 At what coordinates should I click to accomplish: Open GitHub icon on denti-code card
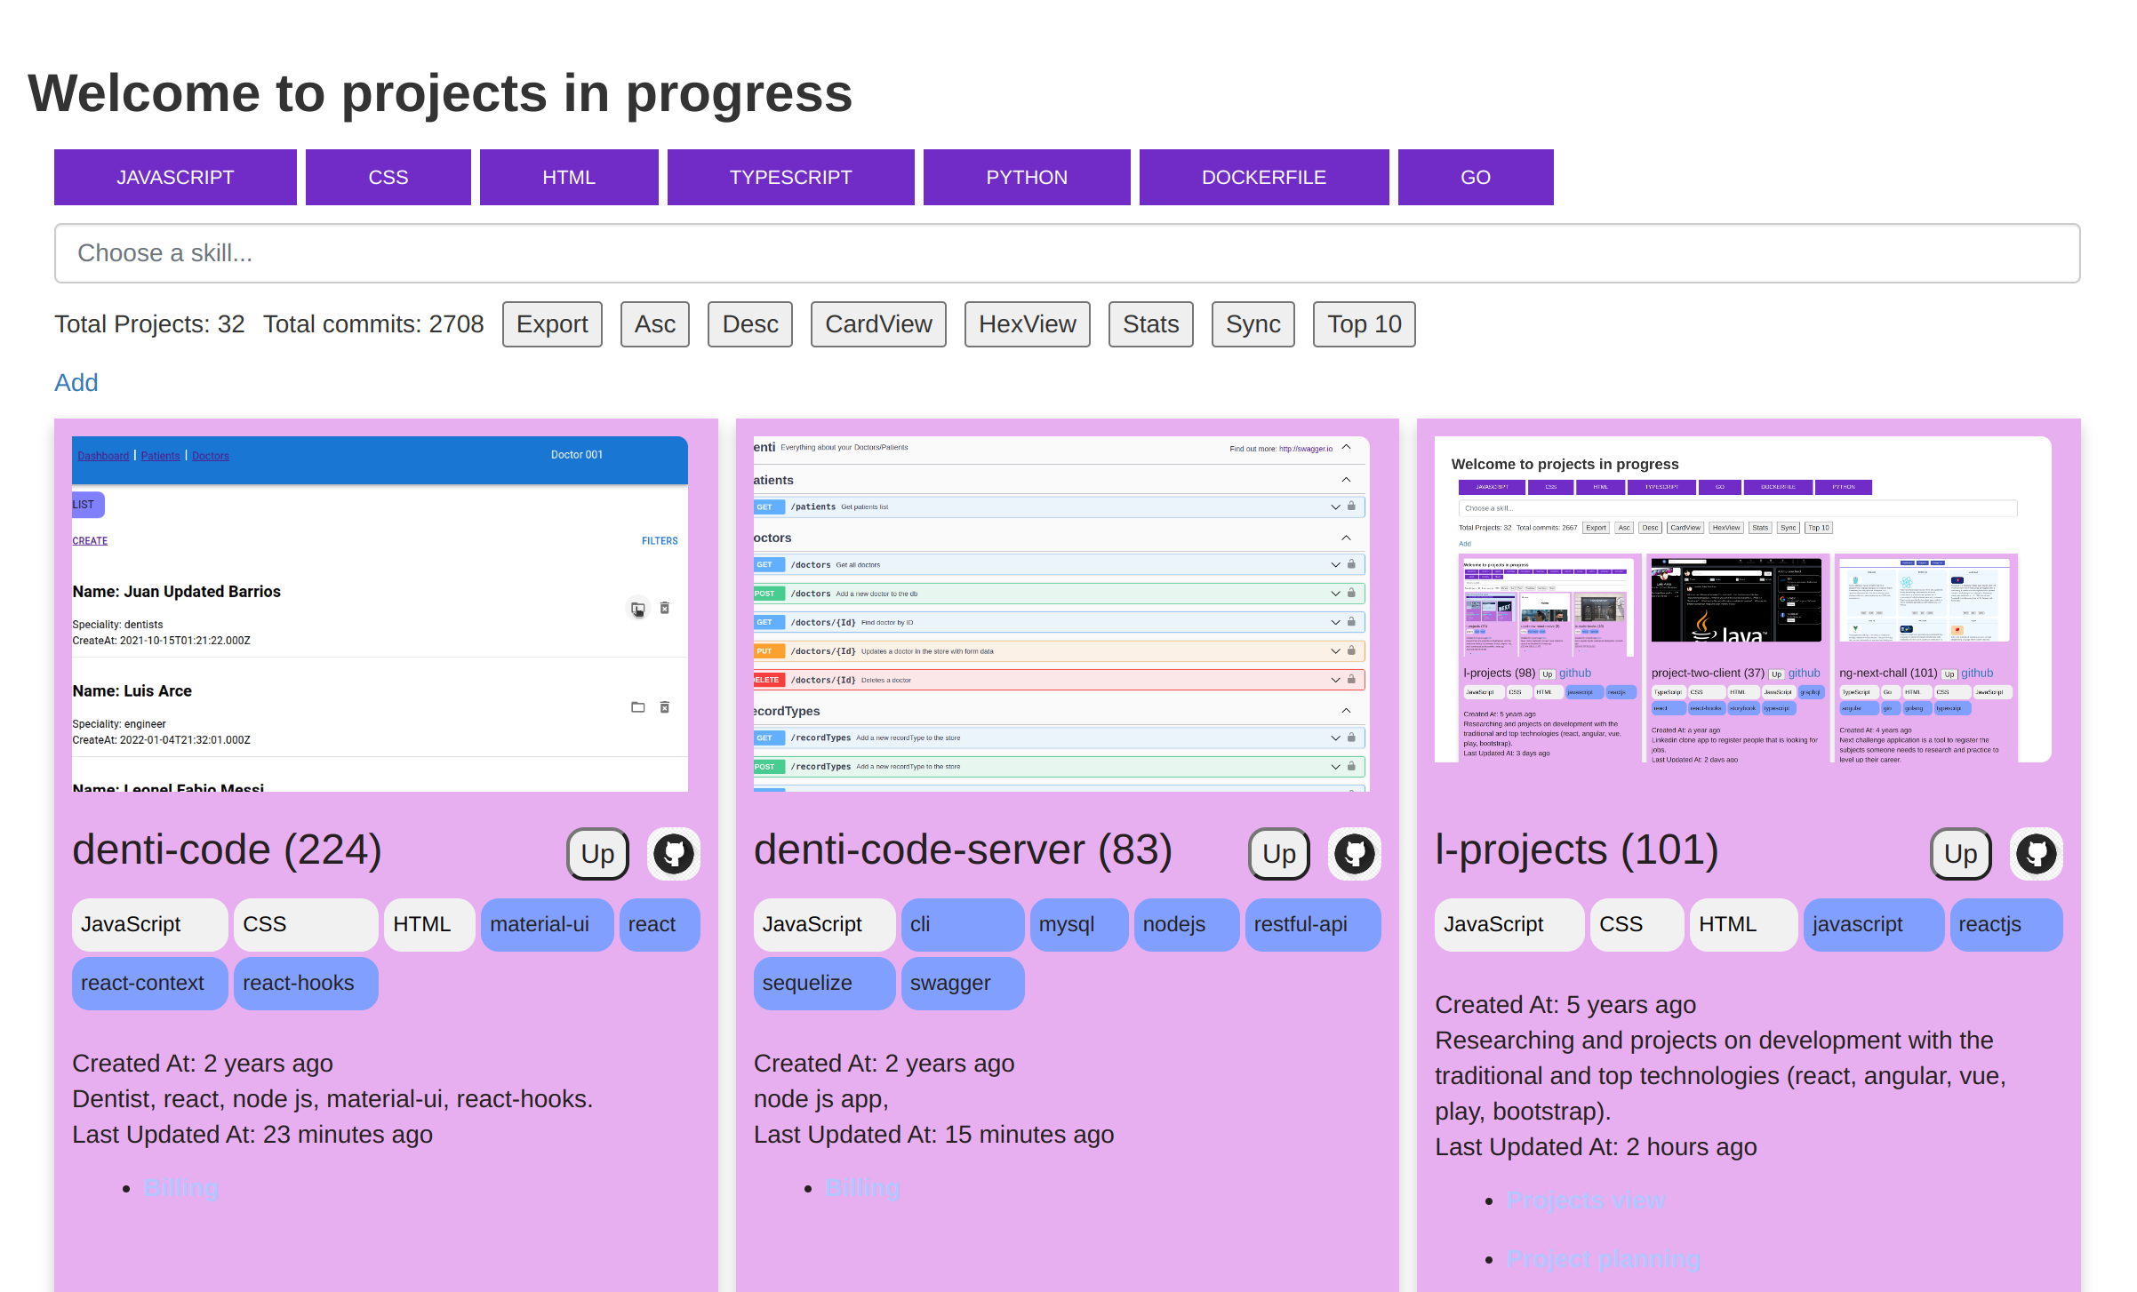pos(673,854)
